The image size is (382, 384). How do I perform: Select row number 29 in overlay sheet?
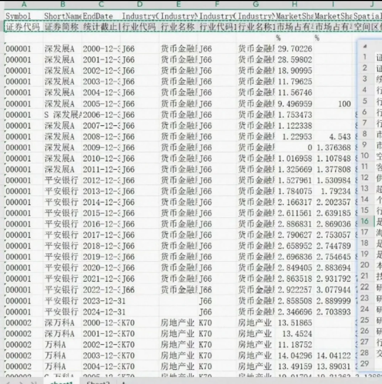(x=365, y=363)
